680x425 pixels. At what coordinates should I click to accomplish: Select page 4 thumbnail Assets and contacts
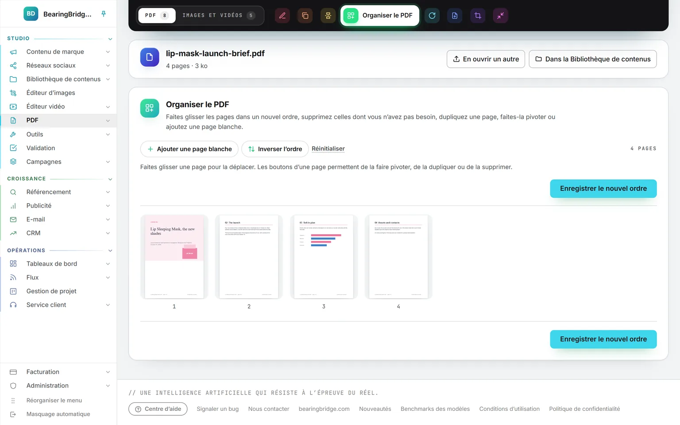(x=398, y=257)
